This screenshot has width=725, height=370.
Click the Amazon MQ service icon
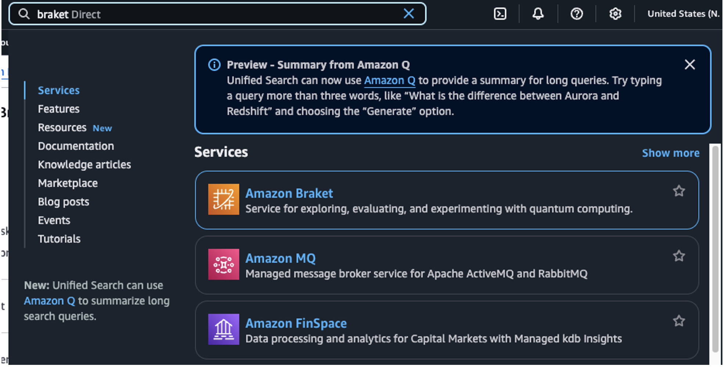point(223,264)
